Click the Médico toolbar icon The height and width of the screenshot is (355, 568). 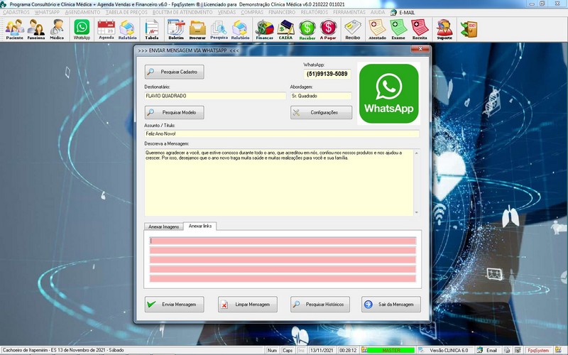(57, 29)
